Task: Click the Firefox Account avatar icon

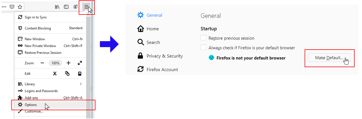Action: (x=75, y=7)
